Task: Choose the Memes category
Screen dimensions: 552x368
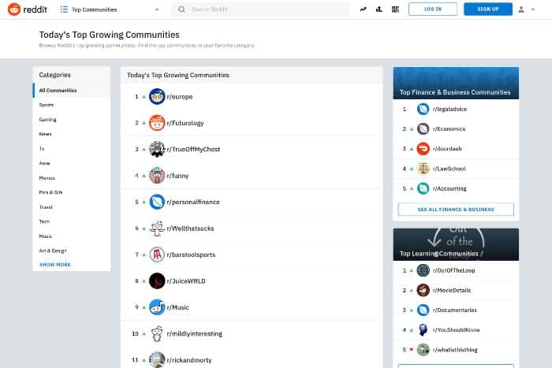Action: point(48,177)
